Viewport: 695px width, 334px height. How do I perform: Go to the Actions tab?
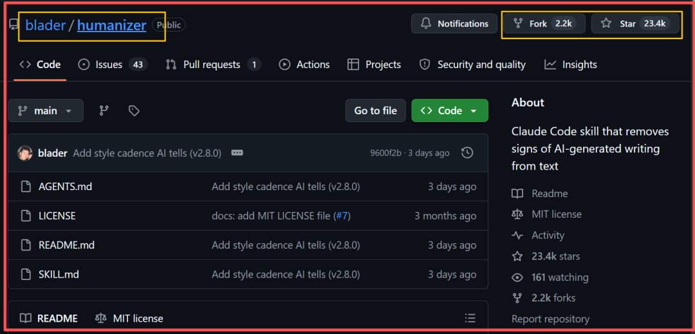(304, 65)
